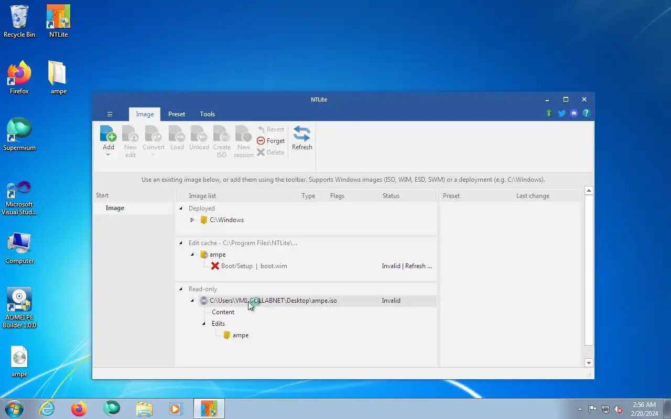671x419 pixels.
Task: Click the green upgrade arrow icon
Action: [549, 113]
